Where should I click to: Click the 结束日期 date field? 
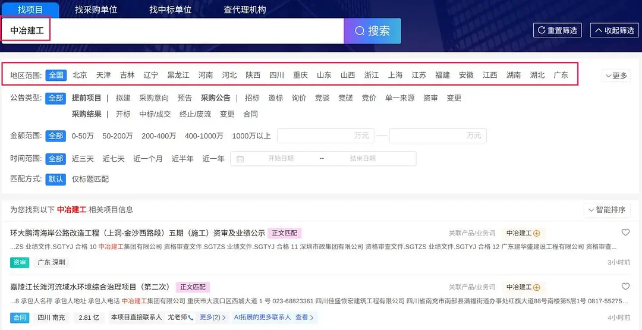pyautogui.click(x=363, y=159)
